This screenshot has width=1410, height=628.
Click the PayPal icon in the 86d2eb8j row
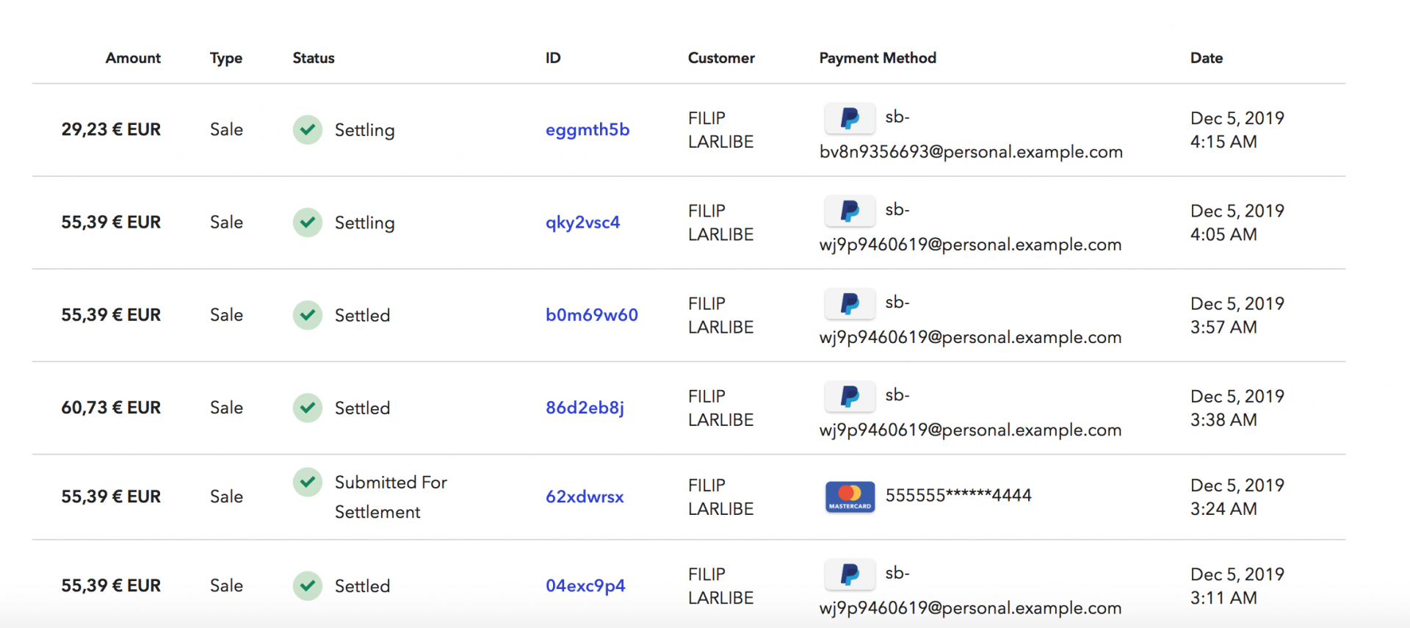click(850, 396)
